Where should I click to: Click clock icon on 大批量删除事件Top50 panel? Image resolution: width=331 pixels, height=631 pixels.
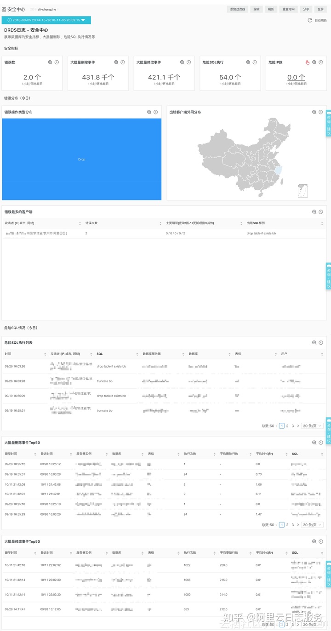point(321,443)
